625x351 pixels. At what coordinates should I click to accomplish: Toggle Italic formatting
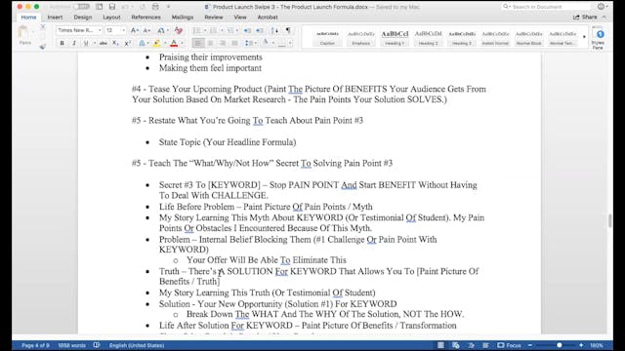[x=74, y=43]
